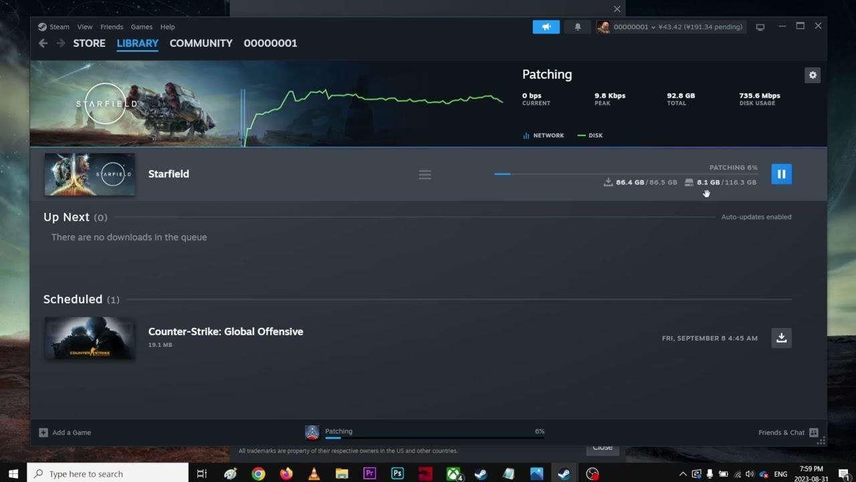The height and width of the screenshot is (482, 856).
Task: Open the View menu
Action: point(85,27)
